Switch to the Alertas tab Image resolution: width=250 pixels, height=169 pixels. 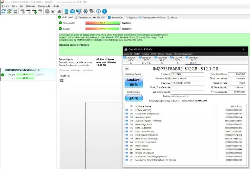(172, 17)
